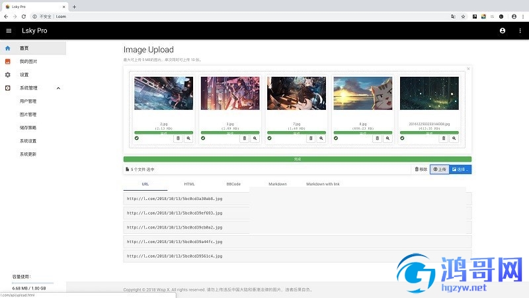Open 用户管理 in sidebar

coord(28,101)
